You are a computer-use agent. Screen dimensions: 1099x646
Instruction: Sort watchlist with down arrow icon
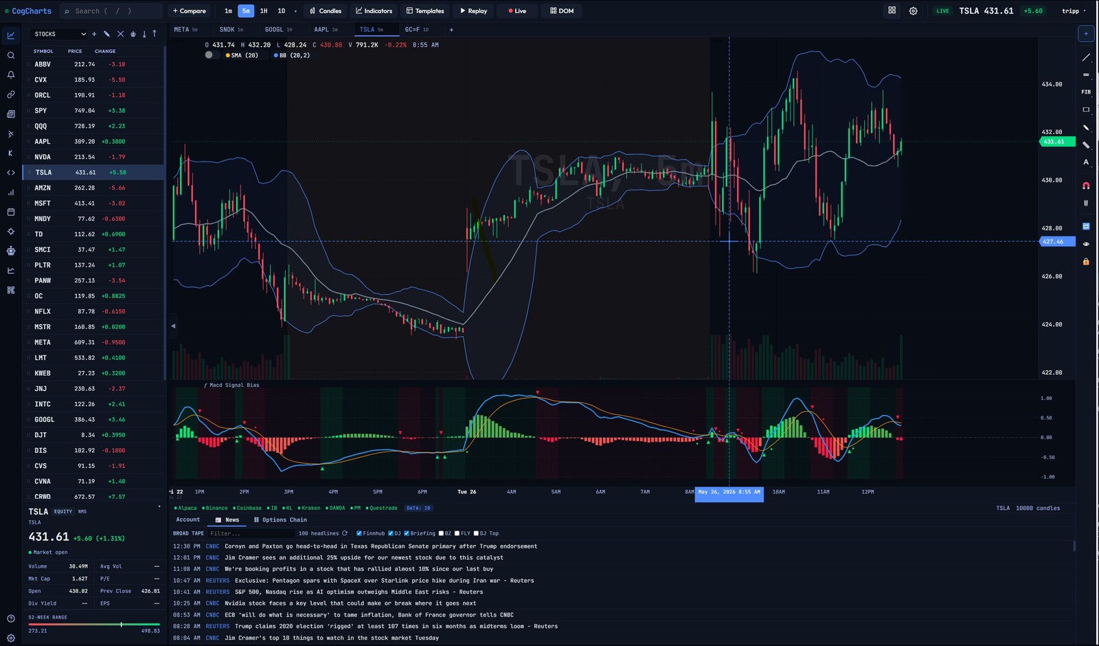pos(144,34)
